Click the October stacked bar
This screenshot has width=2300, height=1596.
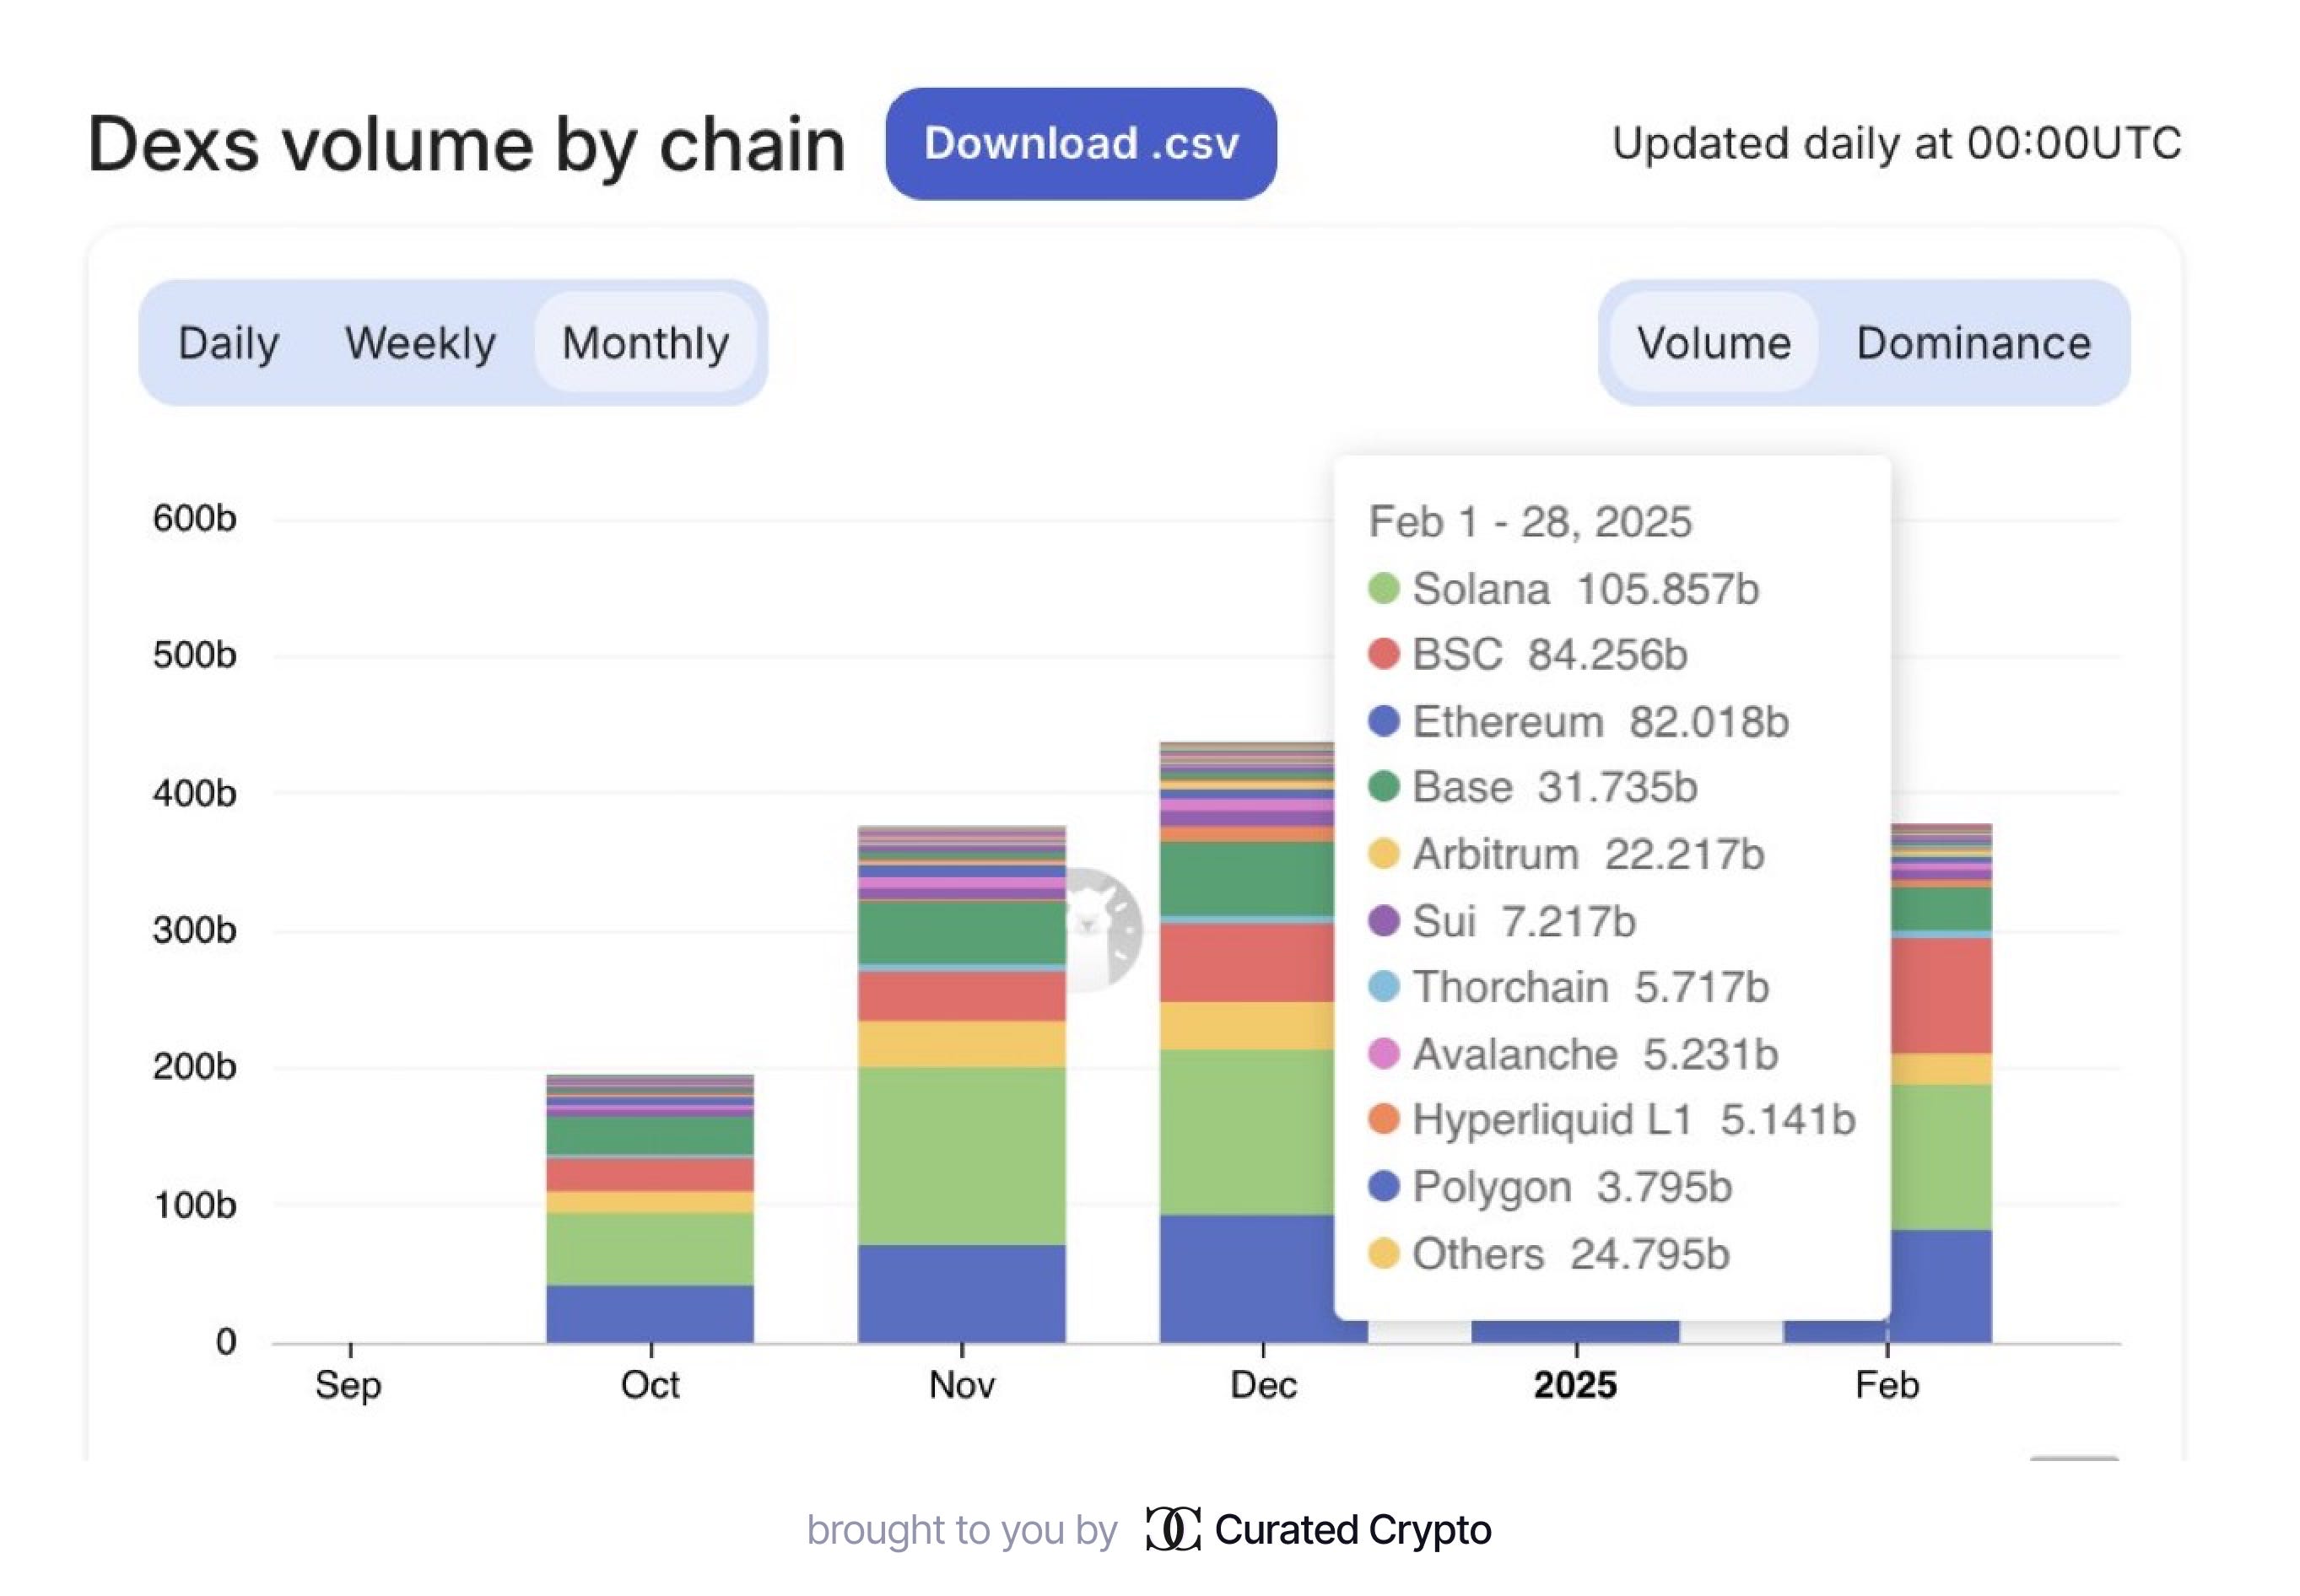click(x=650, y=1210)
